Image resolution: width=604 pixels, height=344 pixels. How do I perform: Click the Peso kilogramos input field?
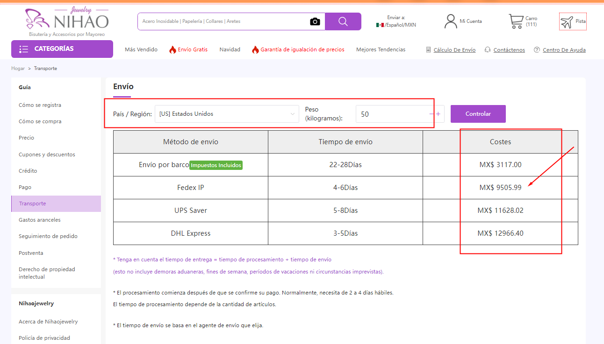[x=392, y=114]
